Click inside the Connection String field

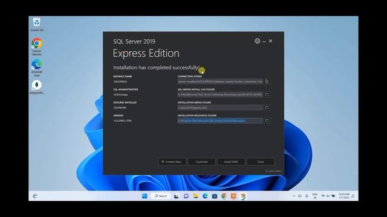coord(220,81)
